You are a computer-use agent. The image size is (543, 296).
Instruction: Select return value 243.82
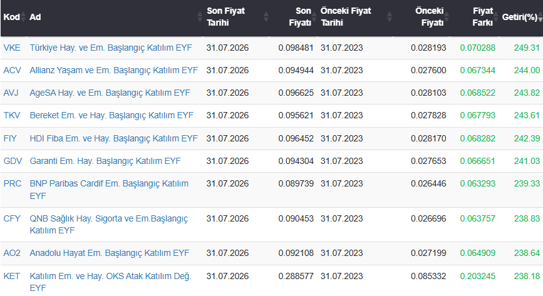pyautogui.click(x=527, y=93)
